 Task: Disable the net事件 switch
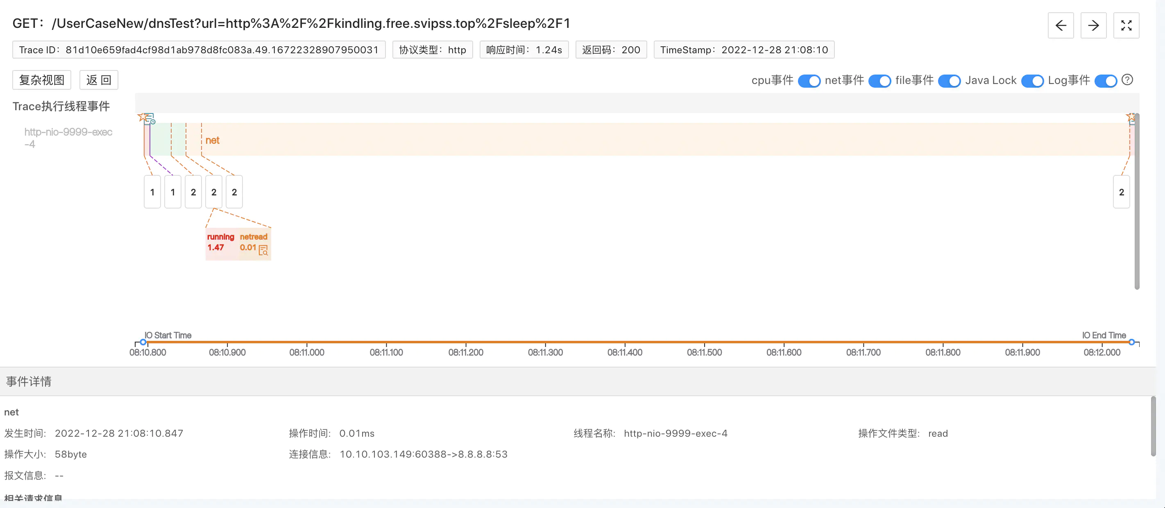click(x=879, y=81)
